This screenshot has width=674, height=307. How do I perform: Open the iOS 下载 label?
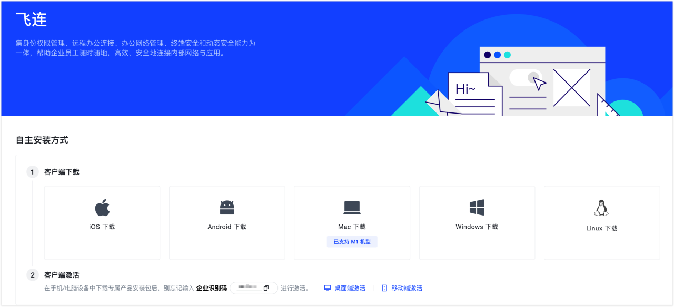(x=102, y=227)
